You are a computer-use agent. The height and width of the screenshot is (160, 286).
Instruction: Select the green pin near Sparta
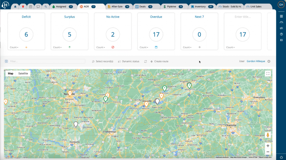[105, 99]
